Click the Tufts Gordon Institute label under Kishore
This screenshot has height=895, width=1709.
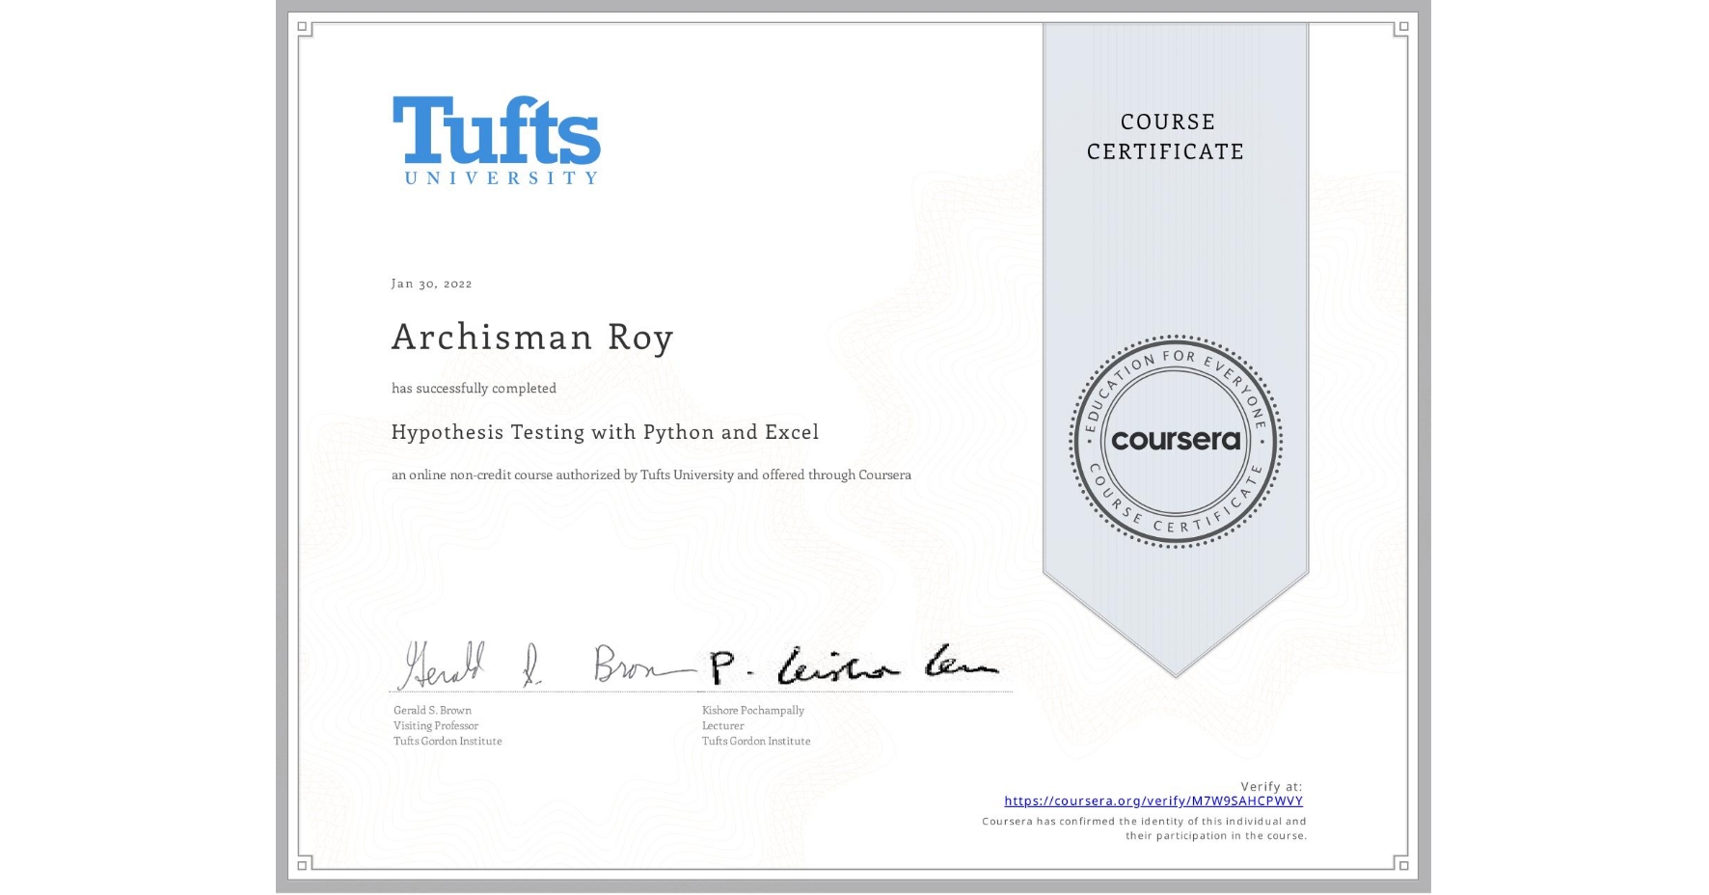click(x=755, y=741)
